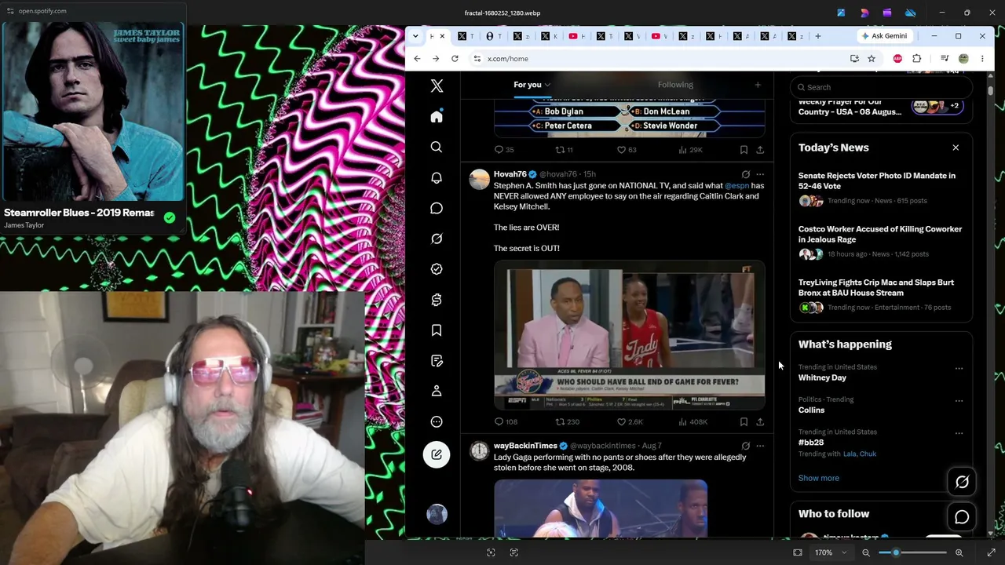Go to Home in X sidebar
The width and height of the screenshot is (1005, 565).
pos(437,117)
